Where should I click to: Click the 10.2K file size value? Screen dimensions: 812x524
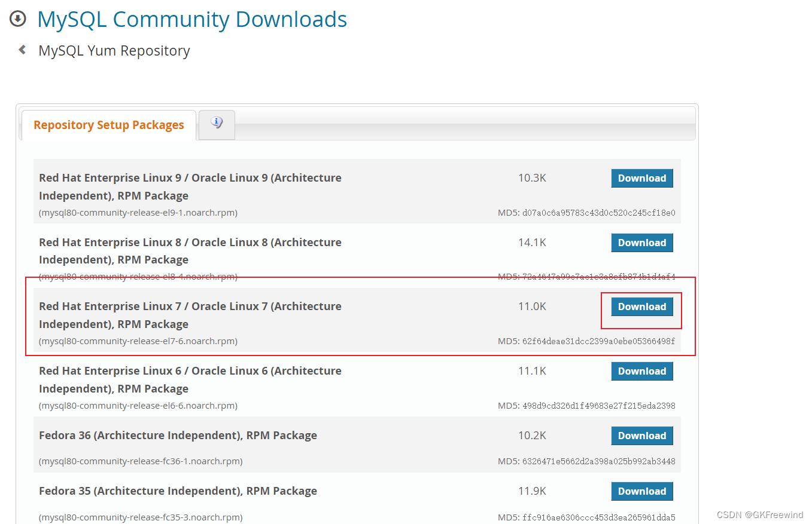(532, 436)
